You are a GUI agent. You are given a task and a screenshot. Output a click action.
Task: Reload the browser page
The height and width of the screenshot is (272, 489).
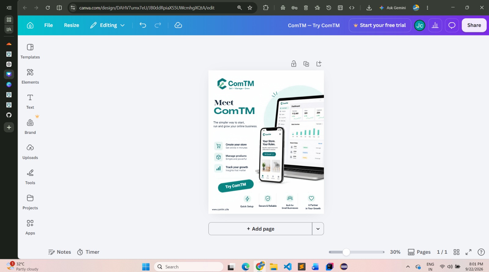[x=48, y=8]
